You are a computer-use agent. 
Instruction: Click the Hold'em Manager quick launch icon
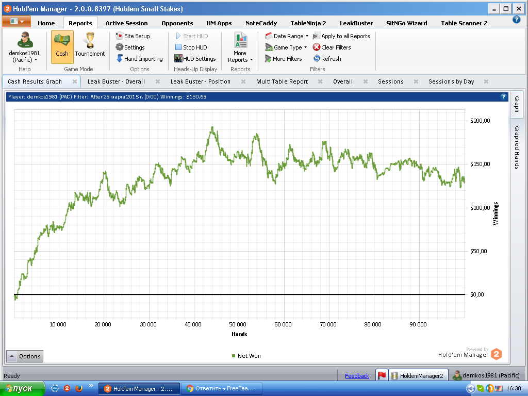tap(67, 388)
